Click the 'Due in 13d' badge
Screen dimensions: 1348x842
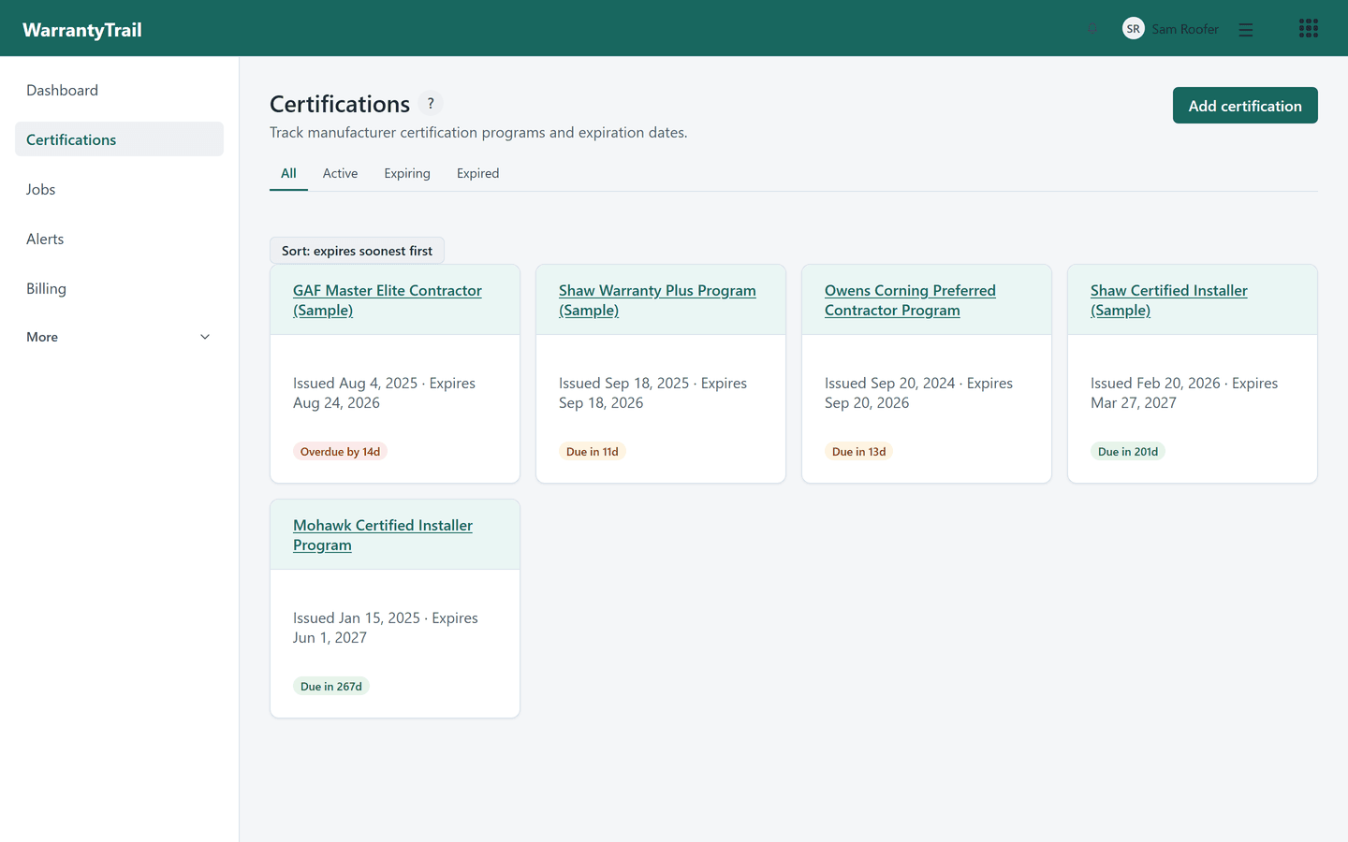pos(858,452)
